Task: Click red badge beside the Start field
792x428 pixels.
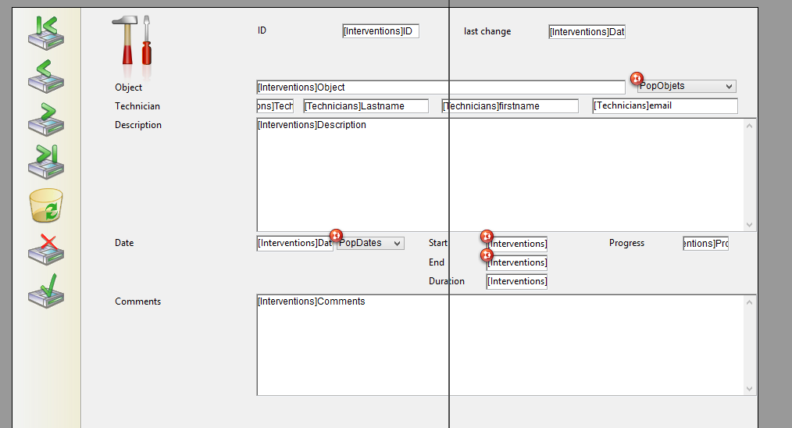Action: (x=487, y=236)
